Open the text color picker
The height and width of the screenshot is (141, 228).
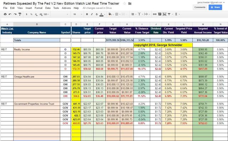point(102,14)
